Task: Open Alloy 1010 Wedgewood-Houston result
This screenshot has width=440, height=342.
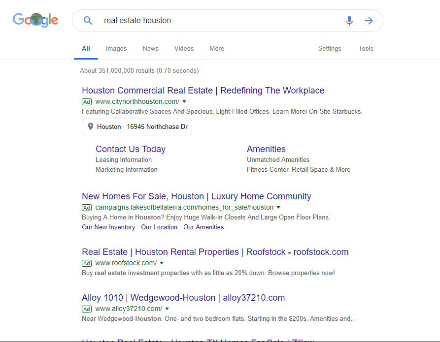Action: tap(183, 297)
